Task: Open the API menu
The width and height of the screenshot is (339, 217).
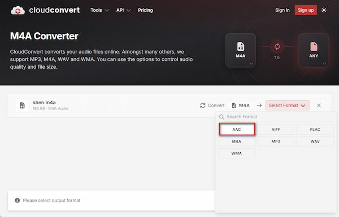Action: [x=123, y=10]
